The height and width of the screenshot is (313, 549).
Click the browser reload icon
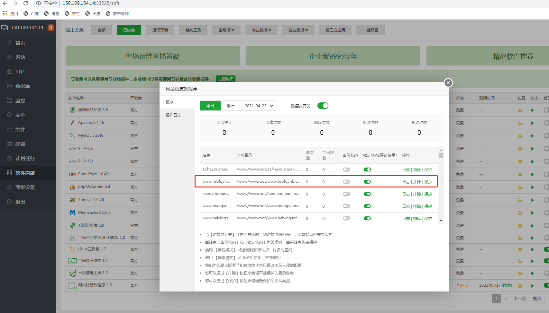pyautogui.click(x=26, y=3)
